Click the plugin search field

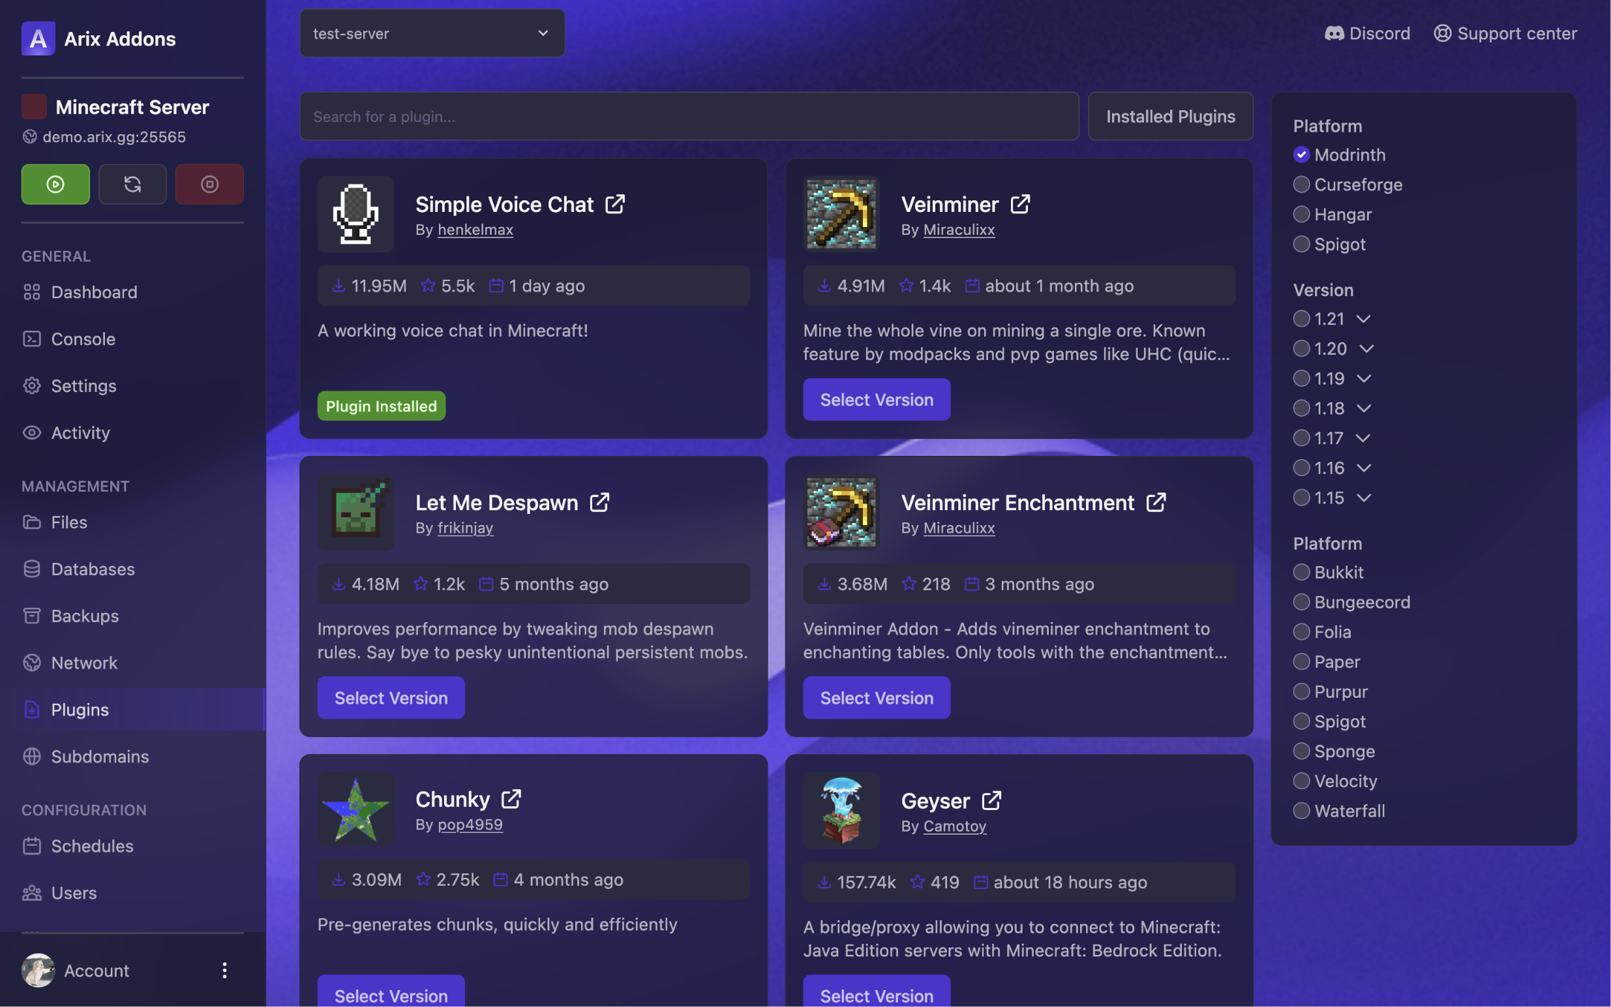point(689,117)
